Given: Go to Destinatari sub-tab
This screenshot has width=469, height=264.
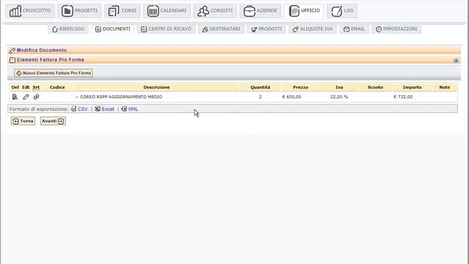Looking at the screenshot, I should (221, 29).
